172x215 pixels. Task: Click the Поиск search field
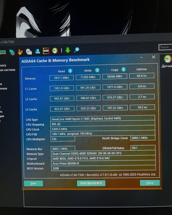pos(165,47)
